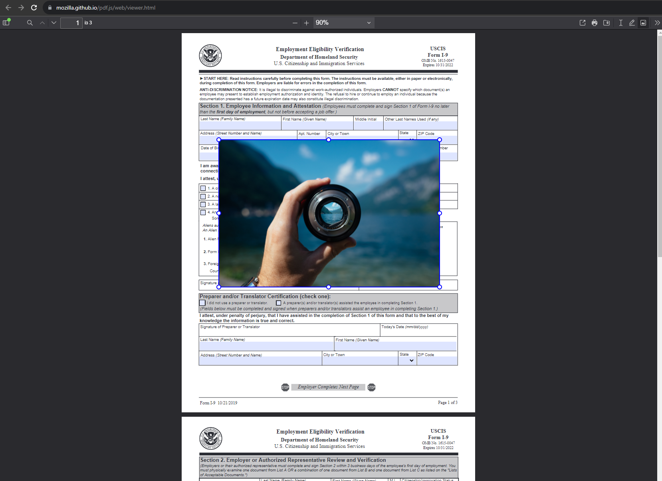Reload the page in the browser

pyautogui.click(x=34, y=7)
